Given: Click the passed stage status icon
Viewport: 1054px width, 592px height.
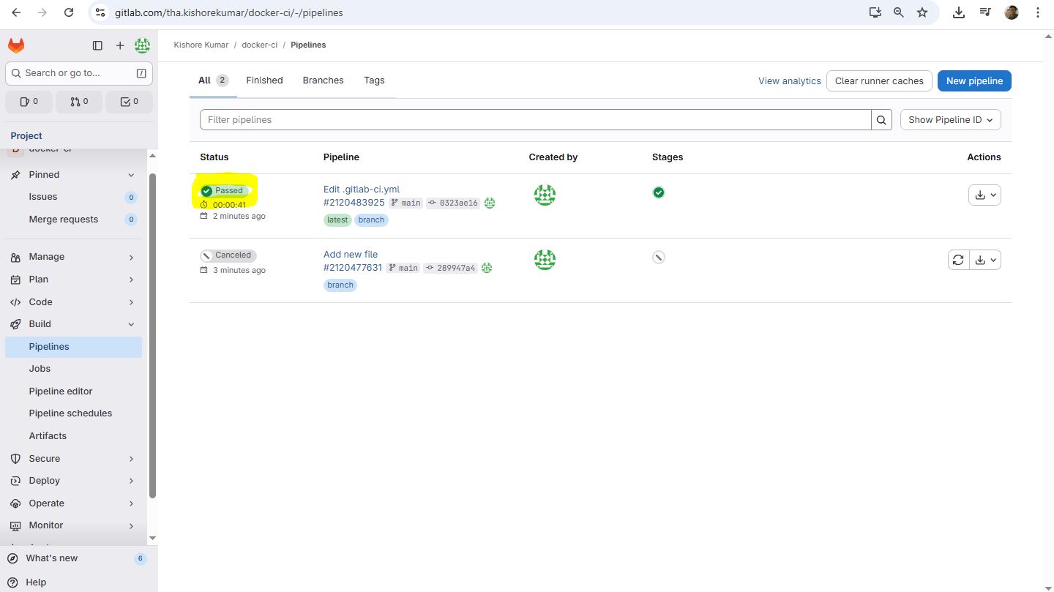Looking at the screenshot, I should pos(659,192).
